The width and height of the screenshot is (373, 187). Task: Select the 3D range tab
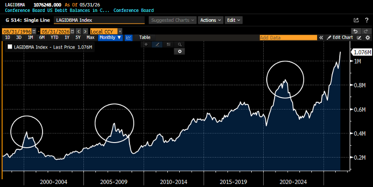[x=19, y=38]
